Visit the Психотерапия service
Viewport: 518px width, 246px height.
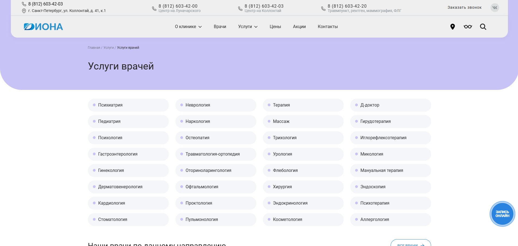pyautogui.click(x=391, y=203)
